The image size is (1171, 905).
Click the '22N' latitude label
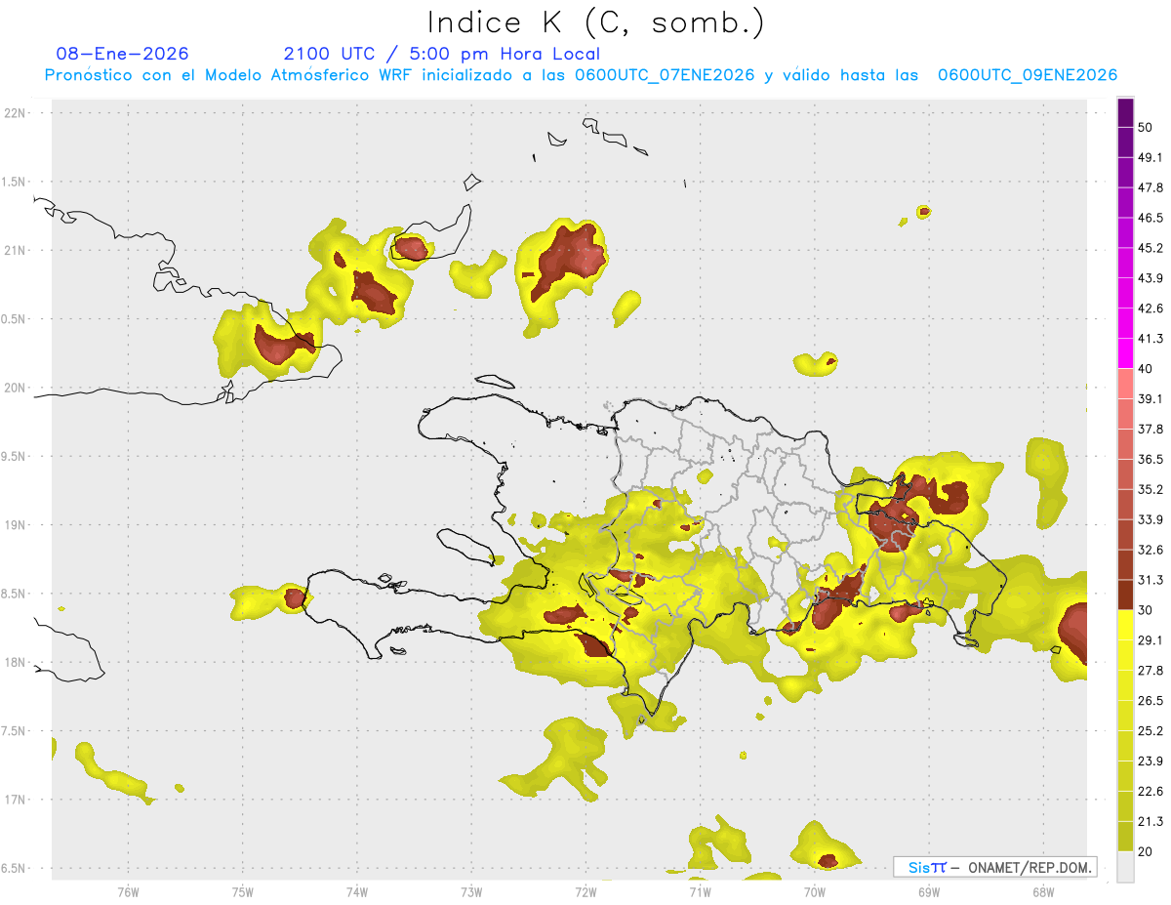pos(17,113)
